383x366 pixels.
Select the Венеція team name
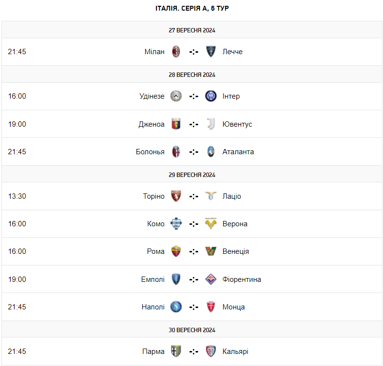click(236, 251)
